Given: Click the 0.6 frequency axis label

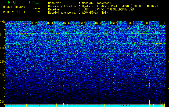Looking at the screenshot, I should pyautogui.click(x=2, y=102).
